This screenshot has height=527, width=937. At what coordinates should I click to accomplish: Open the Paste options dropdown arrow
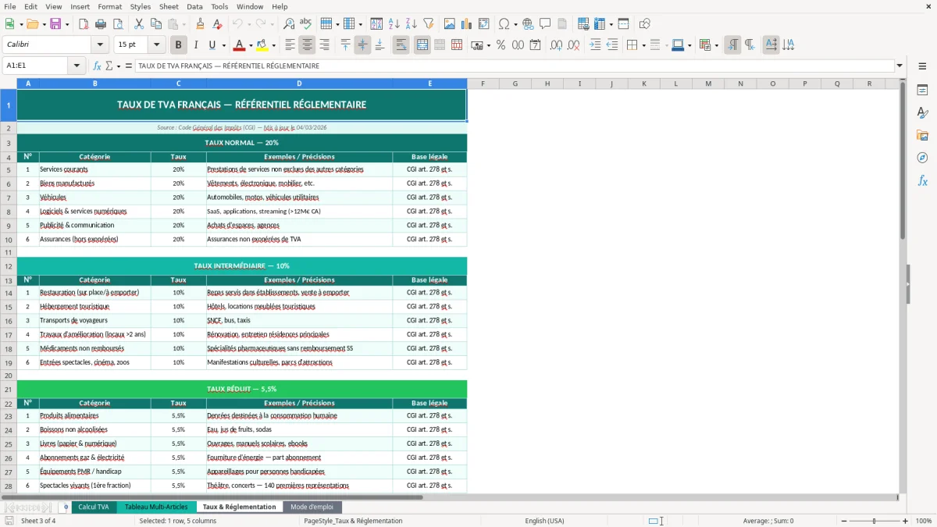184,24
